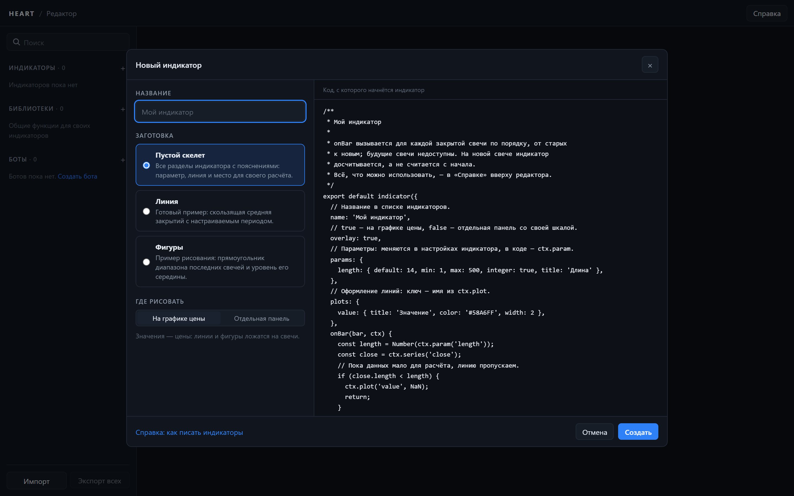The height and width of the screenshot is (496, 794).
Task: Click code line "const close = ctx.series('close');"
Action: click(x=399, y=355)
